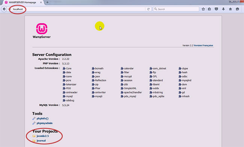Click the folder icon beside journal
244x147 pixels.
tap(34, 141)
